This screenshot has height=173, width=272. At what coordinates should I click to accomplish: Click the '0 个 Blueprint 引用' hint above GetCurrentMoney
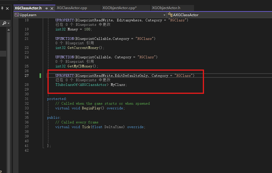tap(74, 43)
